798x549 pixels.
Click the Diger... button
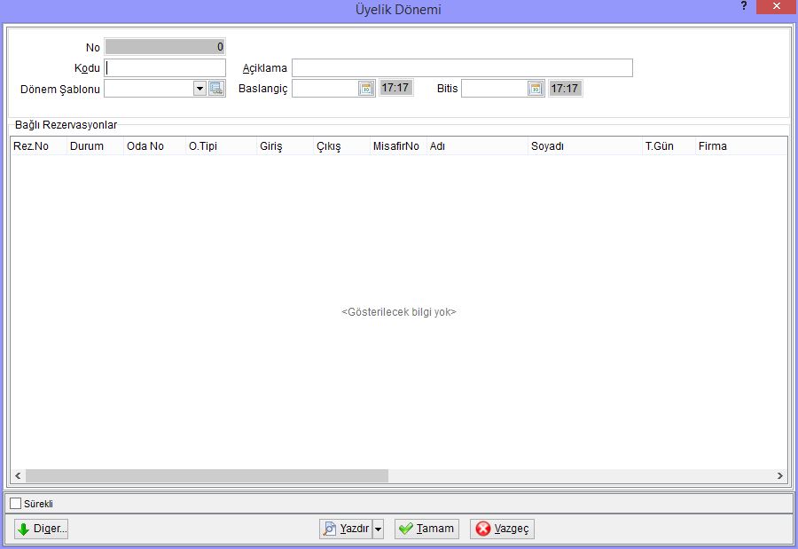pyautogui.click(x=41, y=529)
